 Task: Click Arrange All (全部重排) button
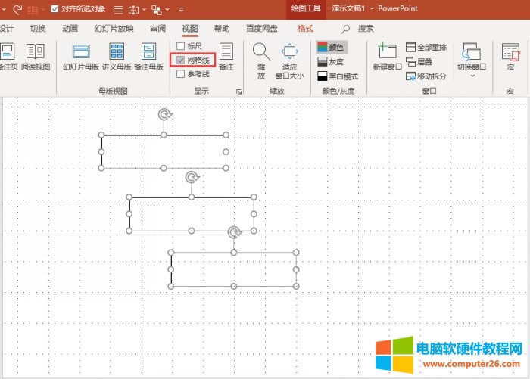[426, 48]
